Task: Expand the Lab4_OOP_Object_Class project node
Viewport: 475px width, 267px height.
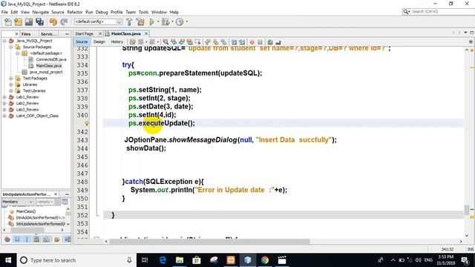Action: (4, 116)
